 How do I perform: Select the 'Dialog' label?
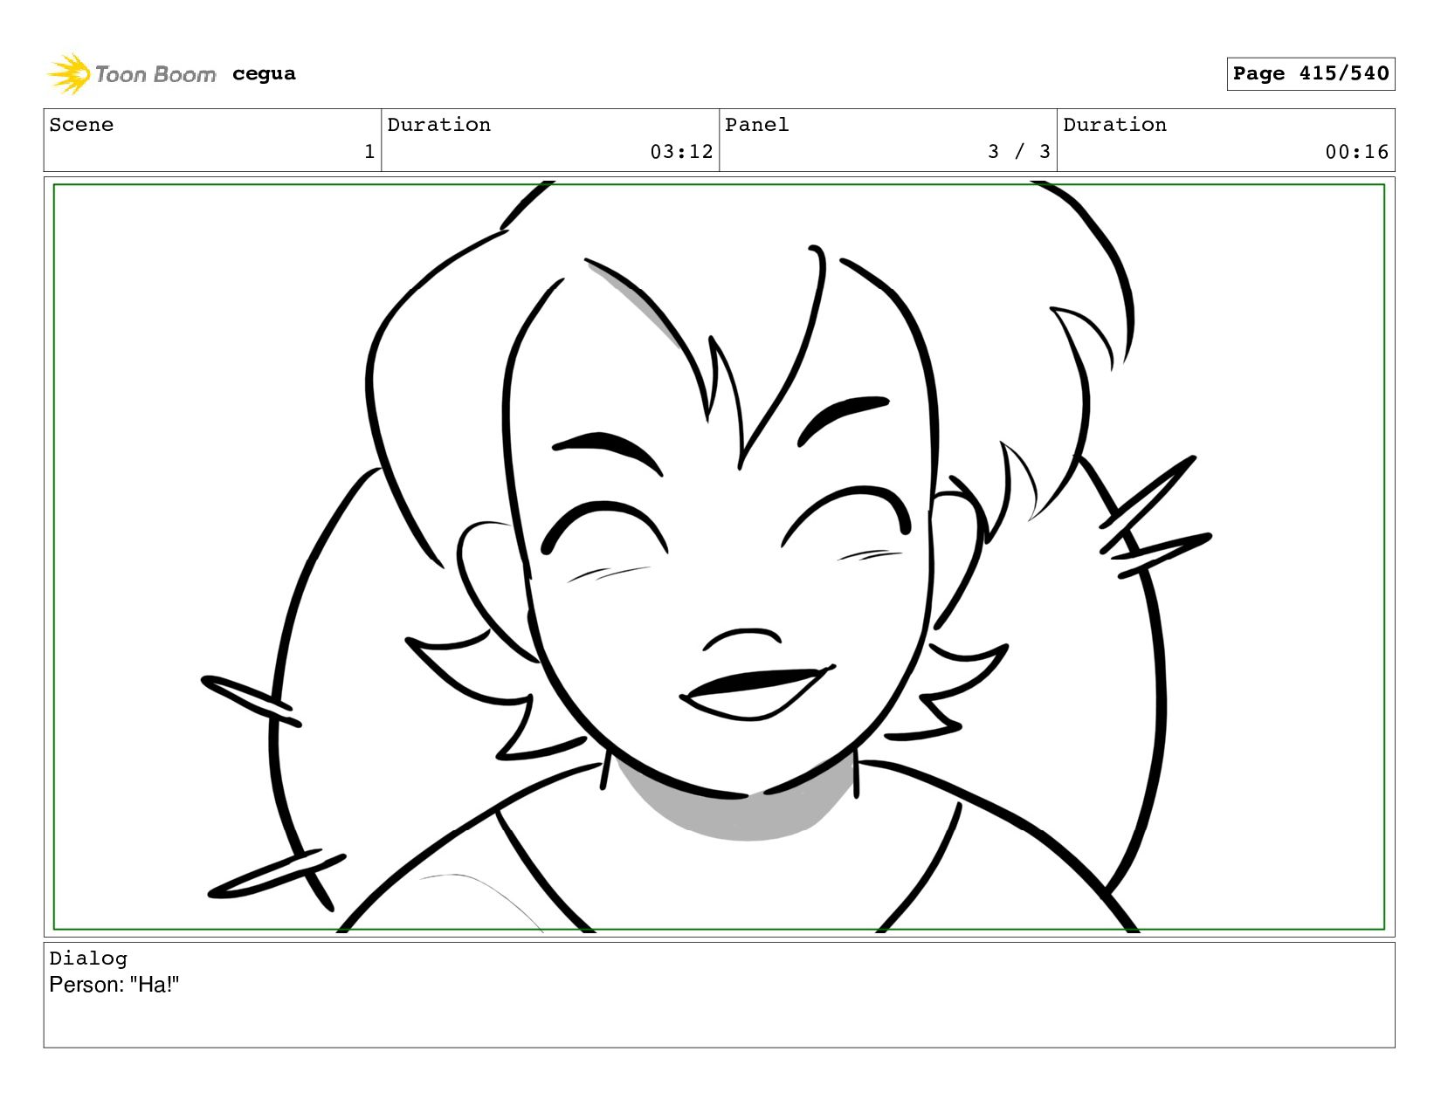[x=88, y=958]
